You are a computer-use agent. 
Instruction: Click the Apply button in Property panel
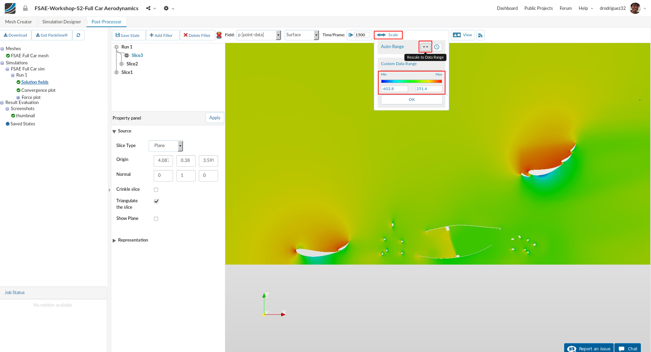214,118
